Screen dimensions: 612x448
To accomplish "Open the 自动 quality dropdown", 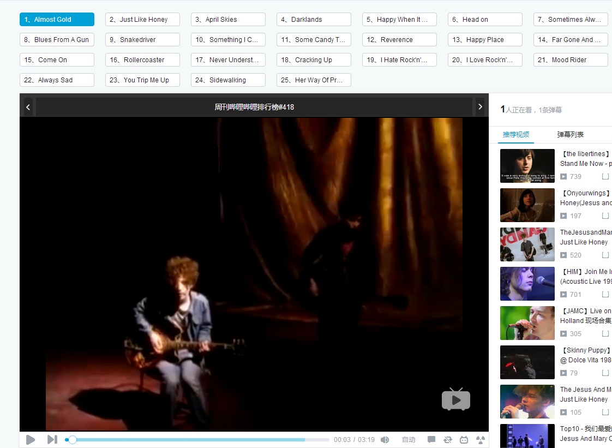I will click(409, 439).
